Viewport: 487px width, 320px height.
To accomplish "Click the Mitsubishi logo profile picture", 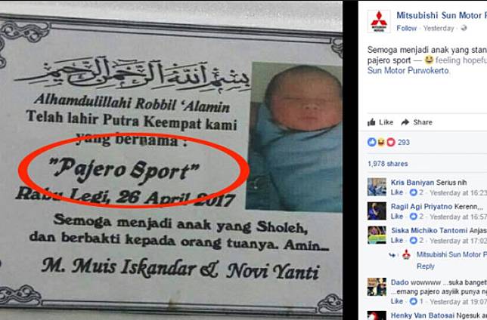I will coord(379,21).
